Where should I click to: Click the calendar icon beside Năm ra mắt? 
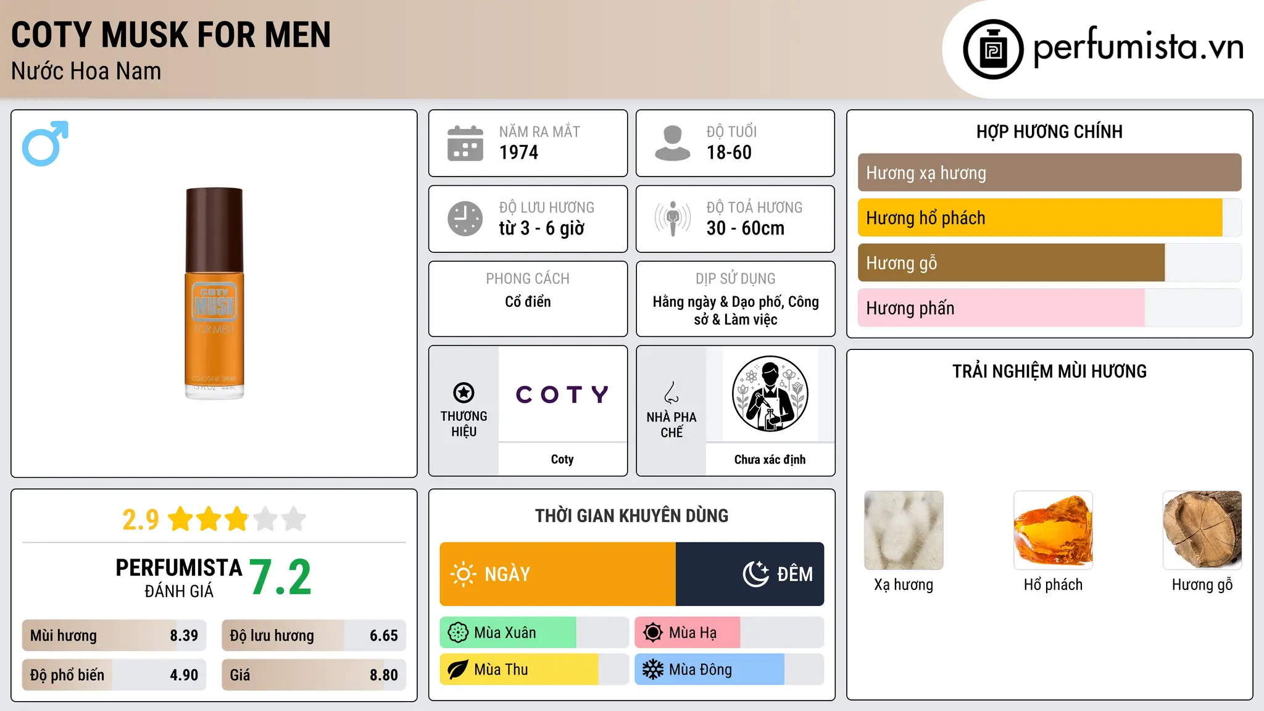465,143
